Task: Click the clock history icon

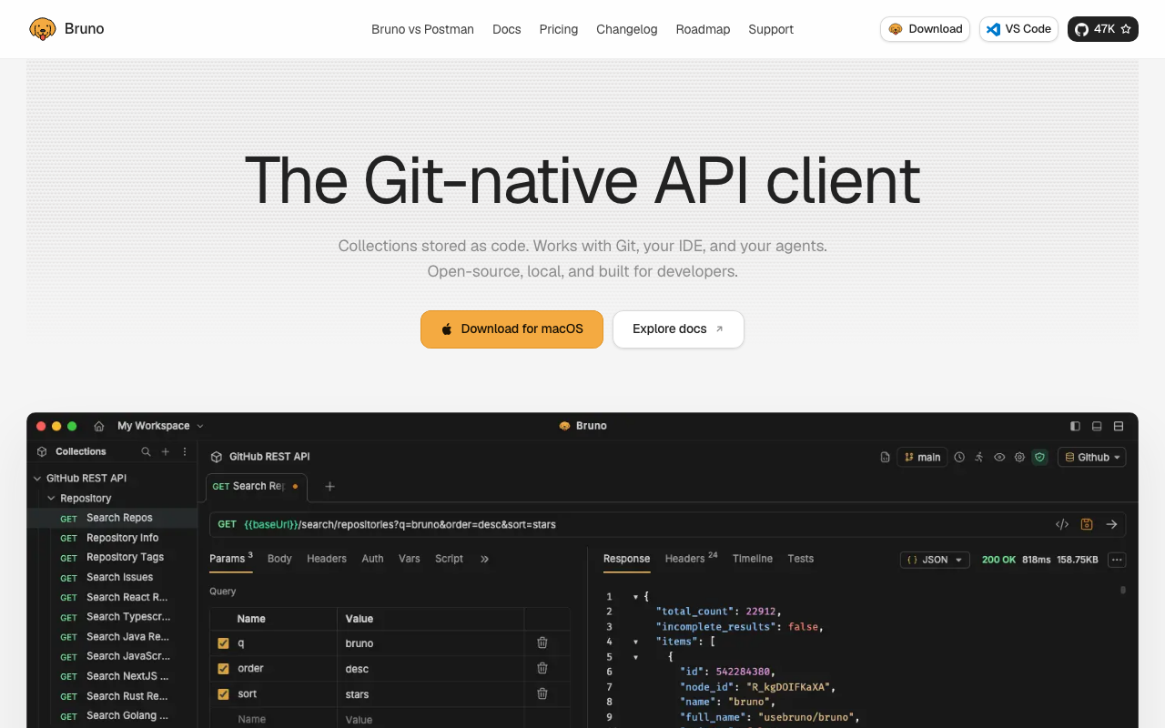Action: pos(959,457)
